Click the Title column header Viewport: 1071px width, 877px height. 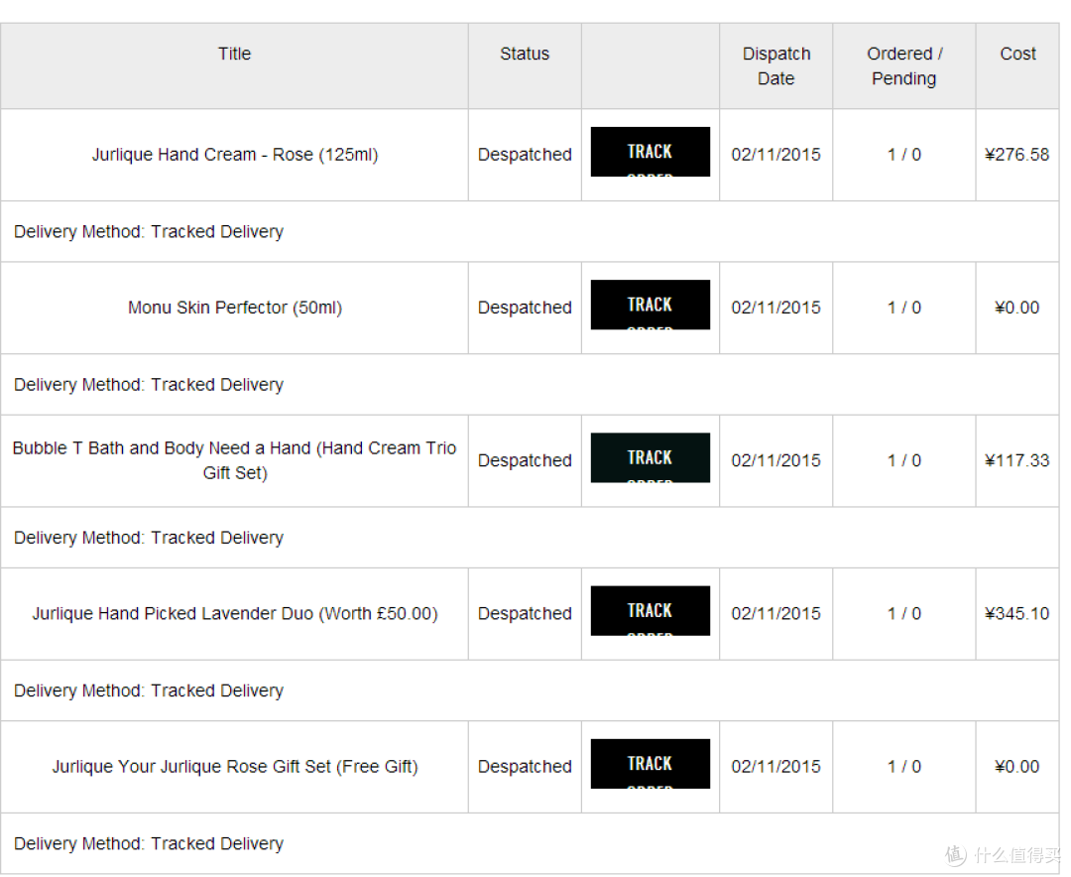(x=234, y=54)
